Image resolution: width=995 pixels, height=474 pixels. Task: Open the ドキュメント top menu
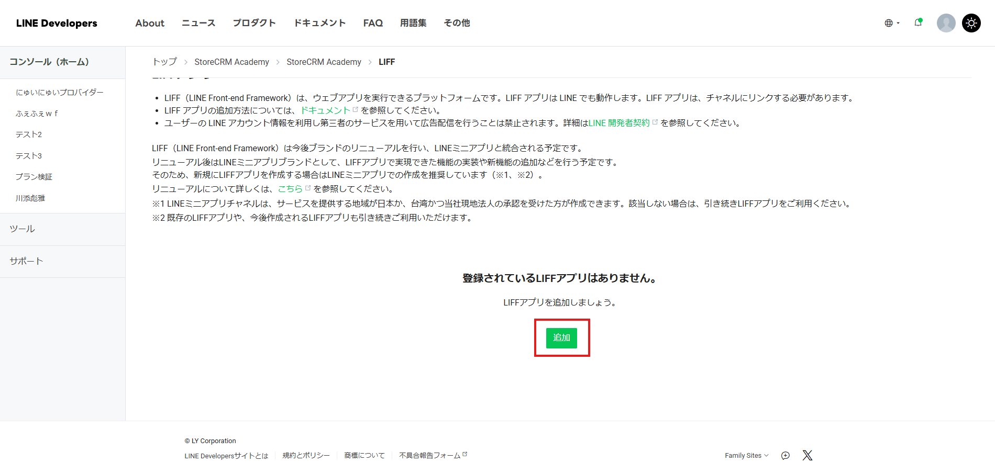pos(319,23)
